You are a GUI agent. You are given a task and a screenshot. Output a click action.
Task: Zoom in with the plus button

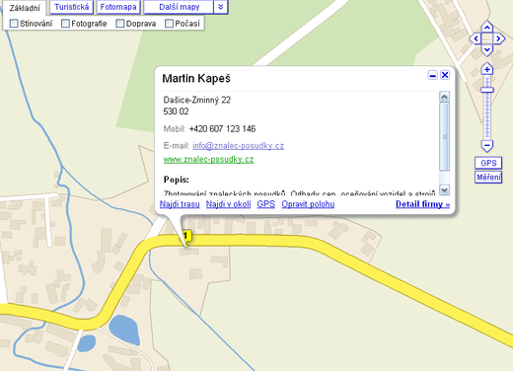[x=487, y=70]
